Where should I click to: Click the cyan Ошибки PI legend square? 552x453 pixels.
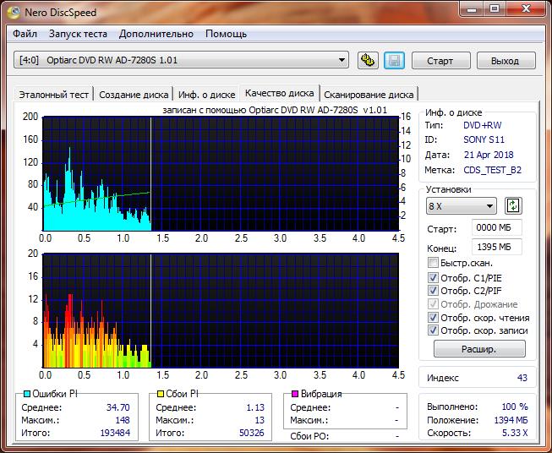(x=27, y=395)
